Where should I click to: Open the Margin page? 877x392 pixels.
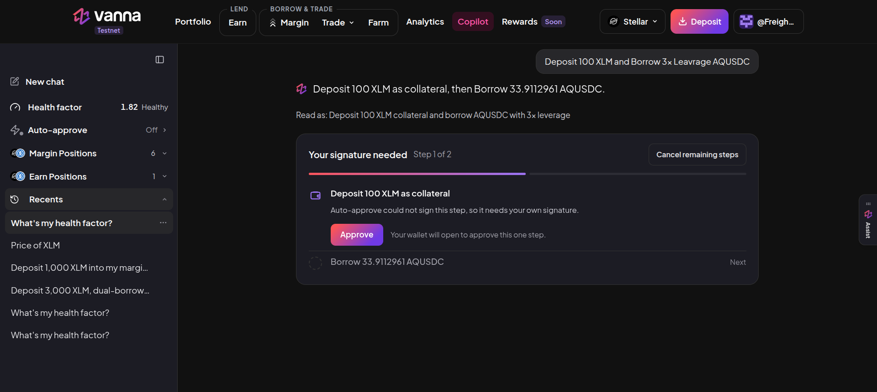click(x=289, y=22)
